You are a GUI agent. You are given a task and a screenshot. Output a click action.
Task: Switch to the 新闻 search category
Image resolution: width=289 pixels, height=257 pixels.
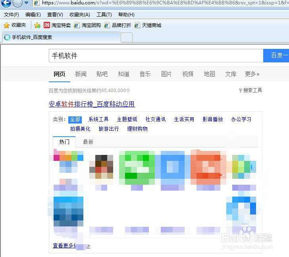pyautogui.click(x=81, y=74)
